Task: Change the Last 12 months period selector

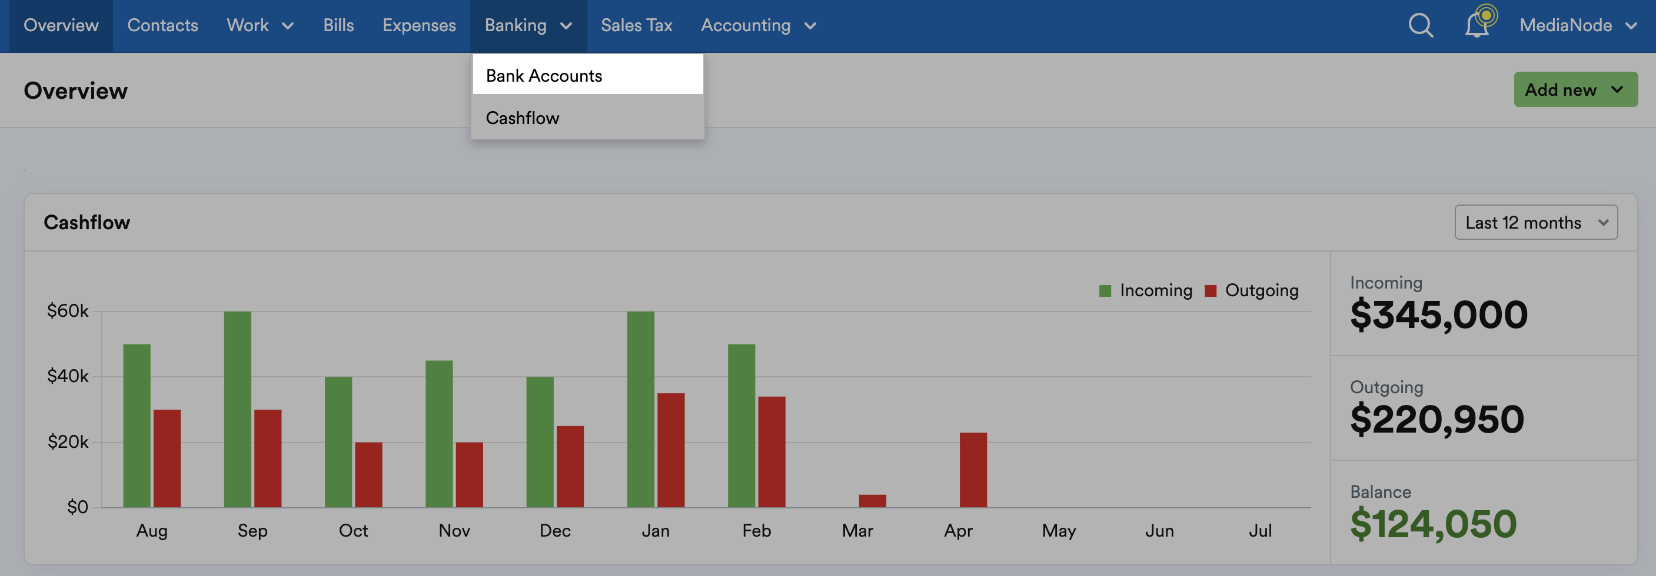Action: click(x=1536, y=222)
